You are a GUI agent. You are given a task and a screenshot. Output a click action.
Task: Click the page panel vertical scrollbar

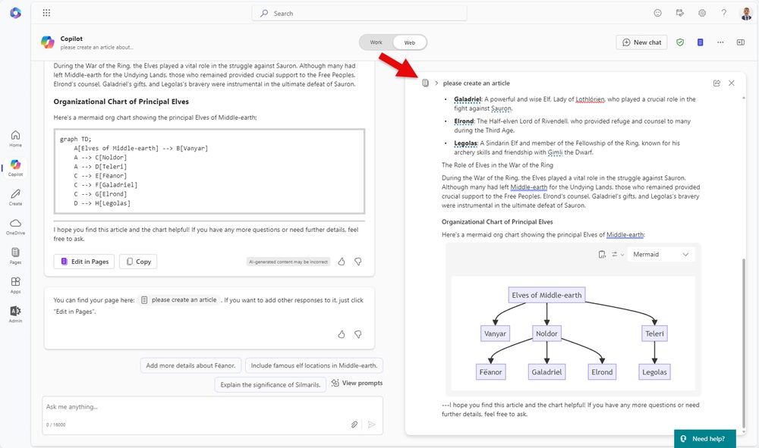[744, 343]
